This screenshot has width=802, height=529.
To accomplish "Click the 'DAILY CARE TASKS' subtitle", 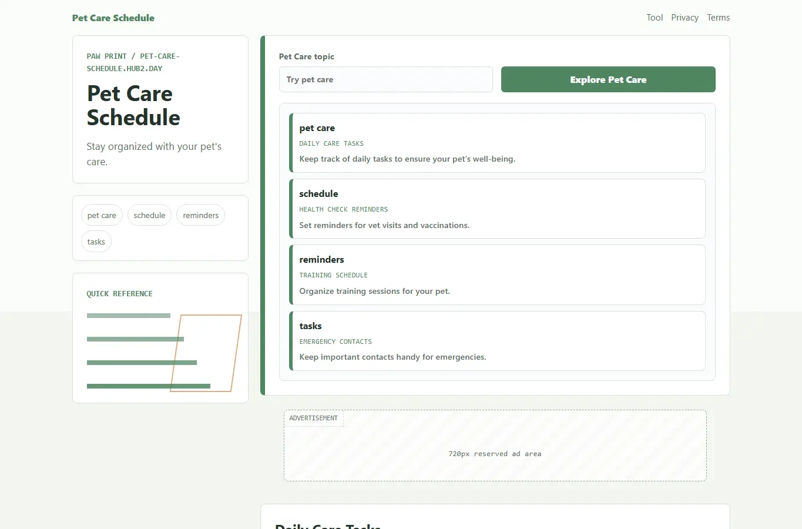I will point(331,143).
